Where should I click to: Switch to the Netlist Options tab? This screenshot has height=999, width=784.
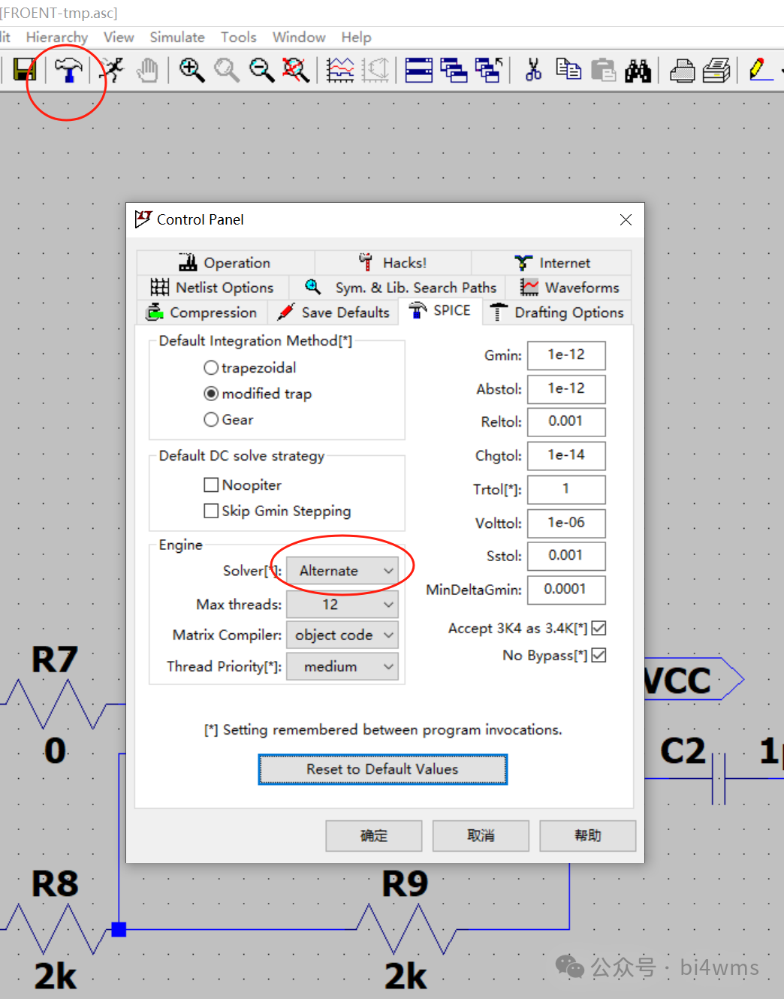tap(213, 288)
